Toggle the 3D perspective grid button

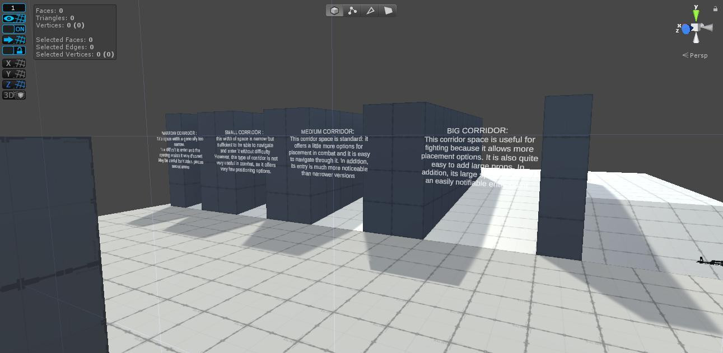point(14,95)
